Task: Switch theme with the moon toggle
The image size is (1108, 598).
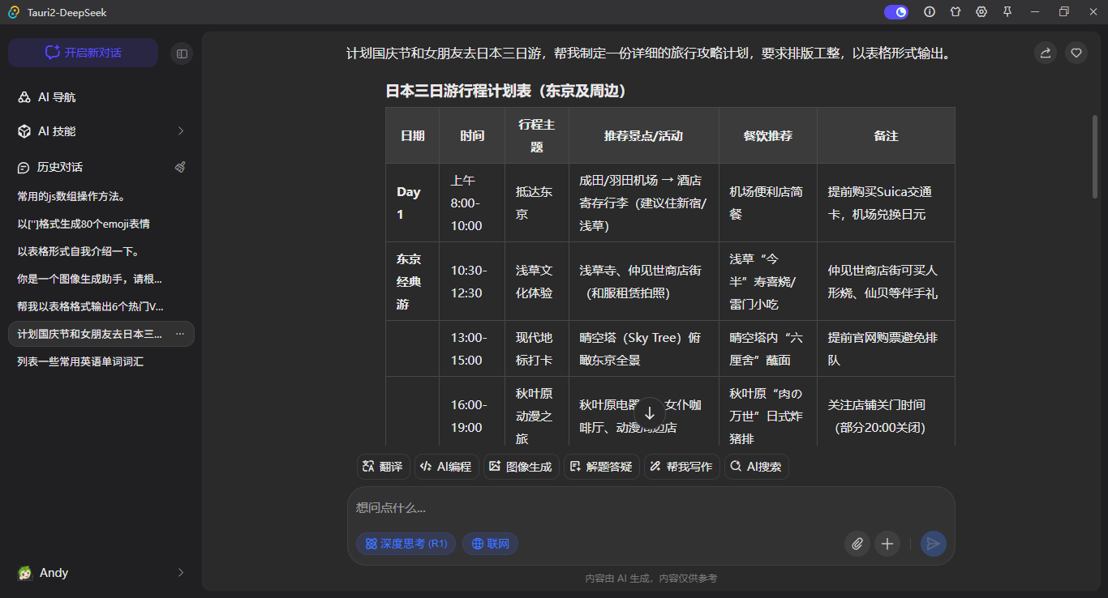Action: pyautogui.click(x=895, y=11)
